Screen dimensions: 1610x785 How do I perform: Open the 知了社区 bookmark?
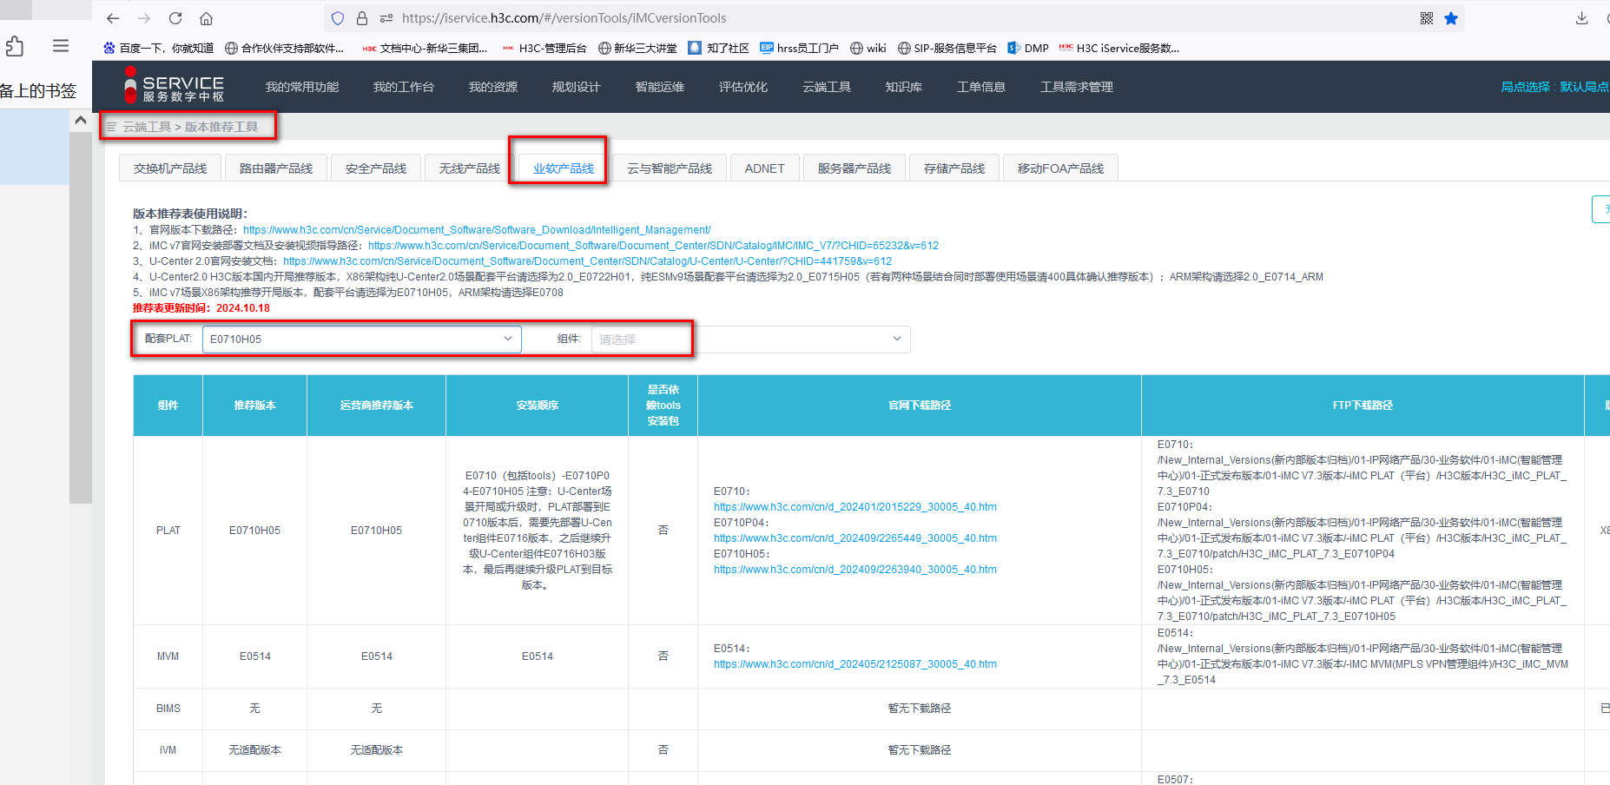[x=718, y=48]
